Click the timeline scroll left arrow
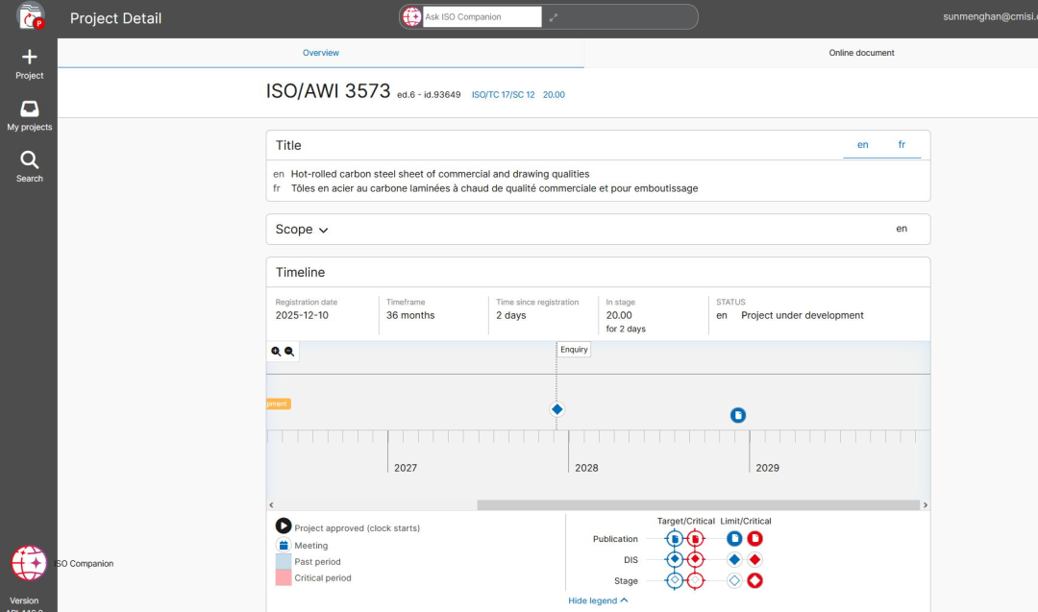The width and height of the screenshot is (1038, 612). (271, 504)
